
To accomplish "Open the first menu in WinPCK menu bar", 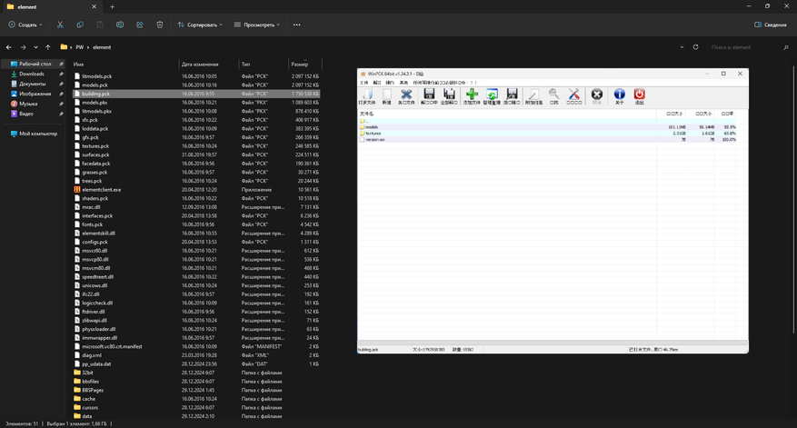I will click(364, 83).
